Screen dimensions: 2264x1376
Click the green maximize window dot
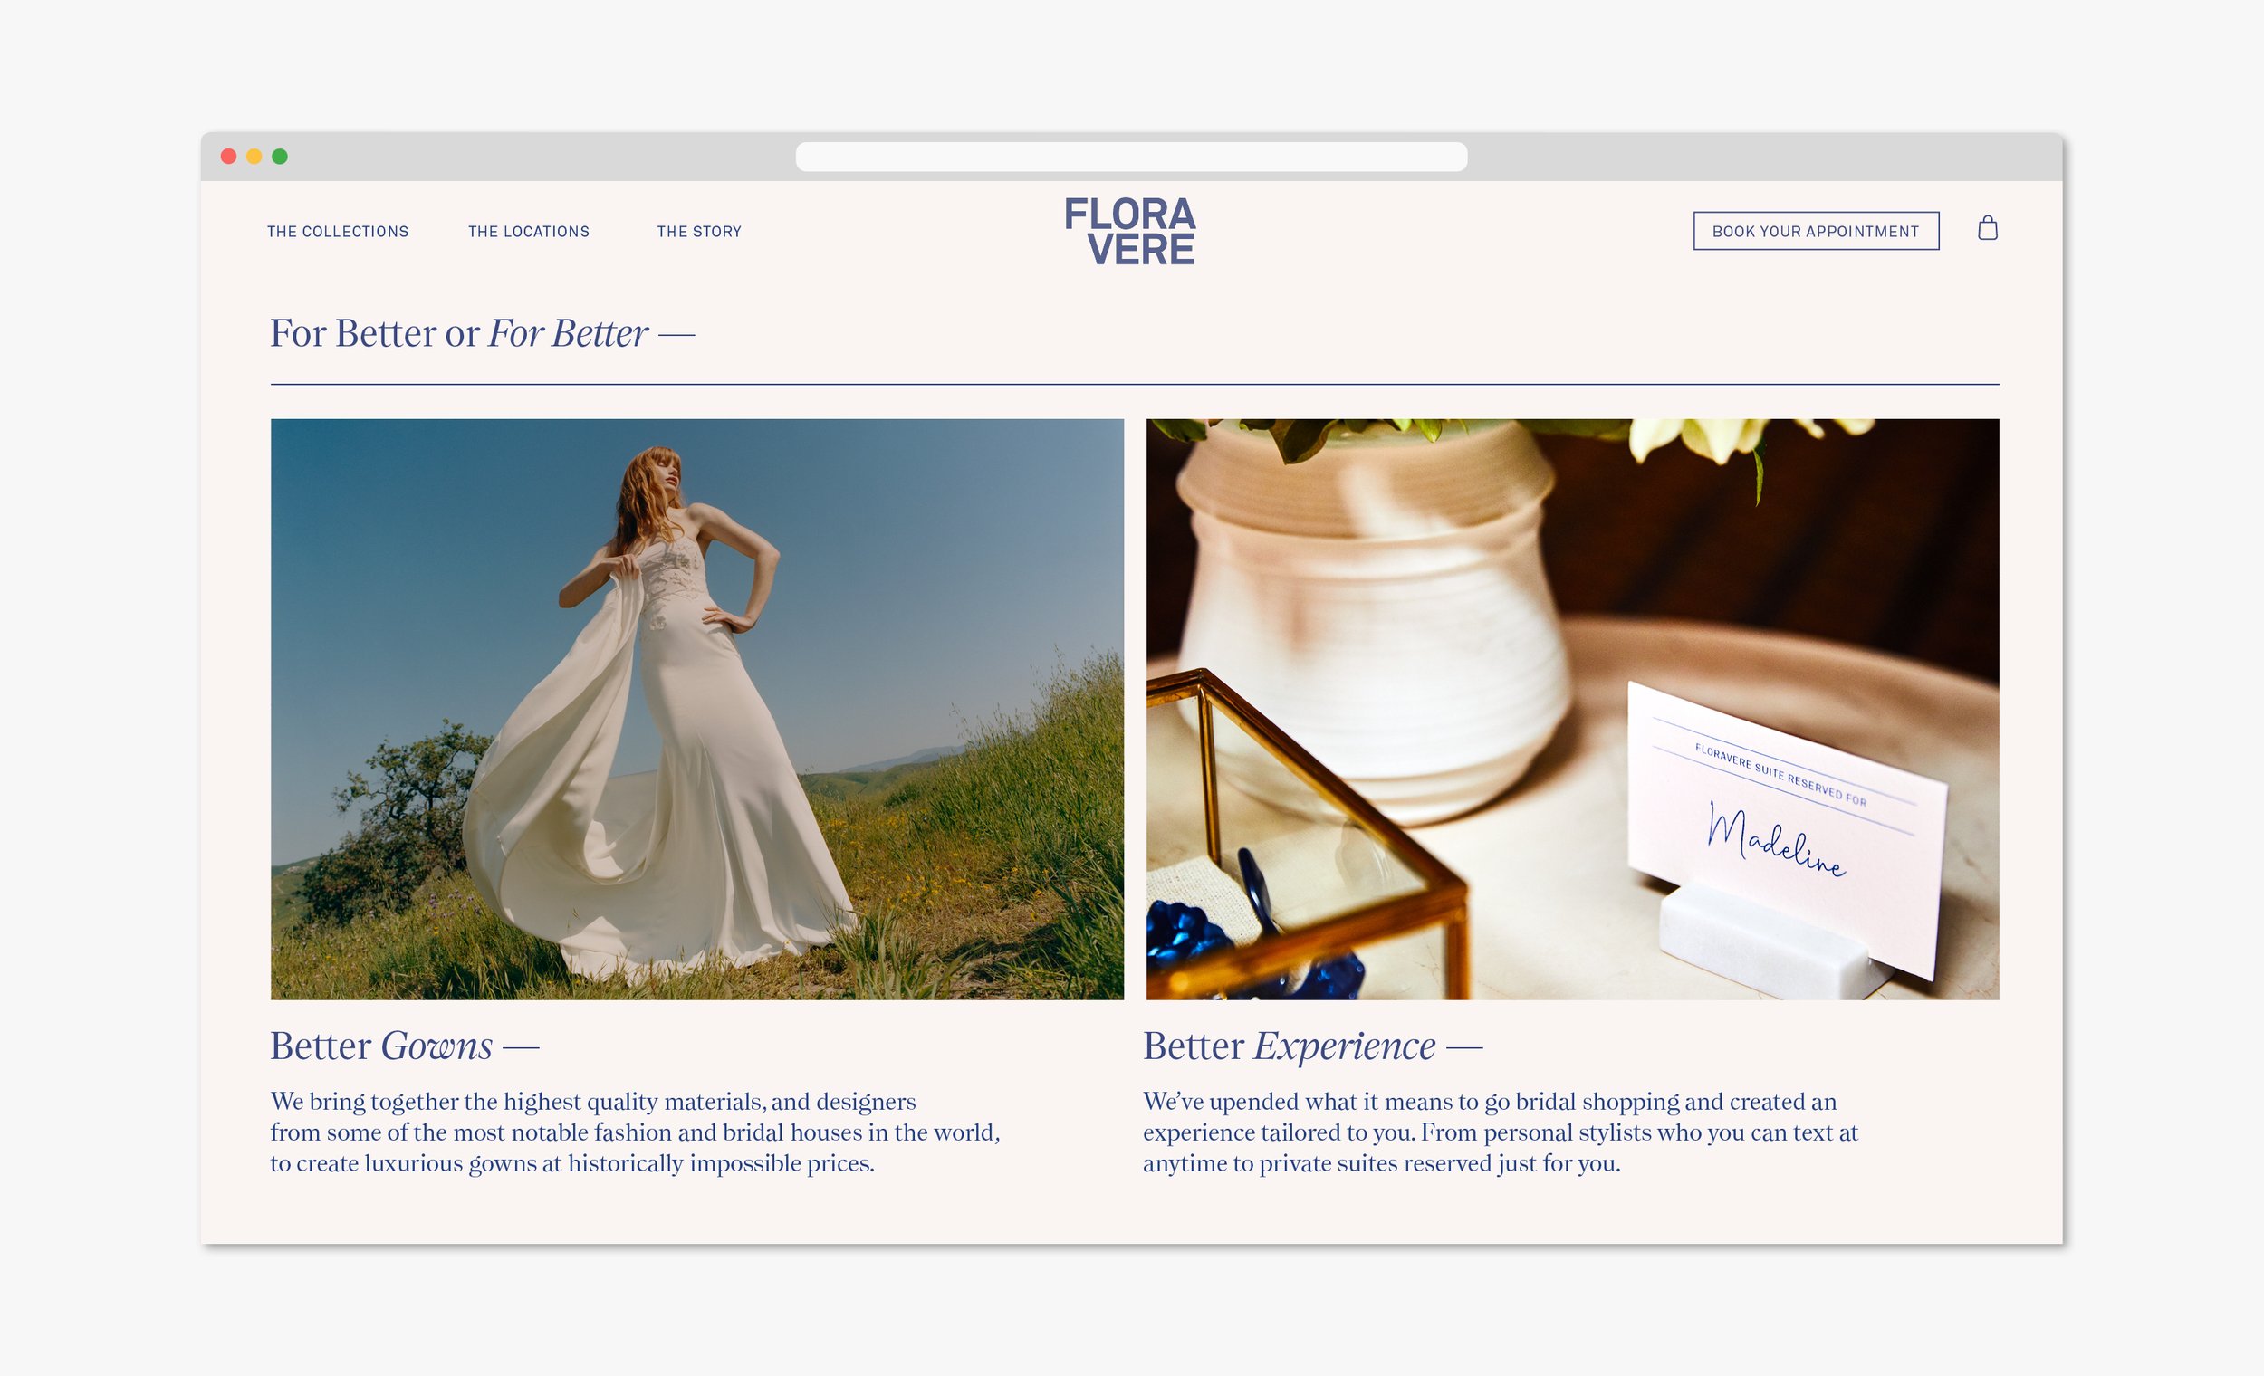[280, 158]
